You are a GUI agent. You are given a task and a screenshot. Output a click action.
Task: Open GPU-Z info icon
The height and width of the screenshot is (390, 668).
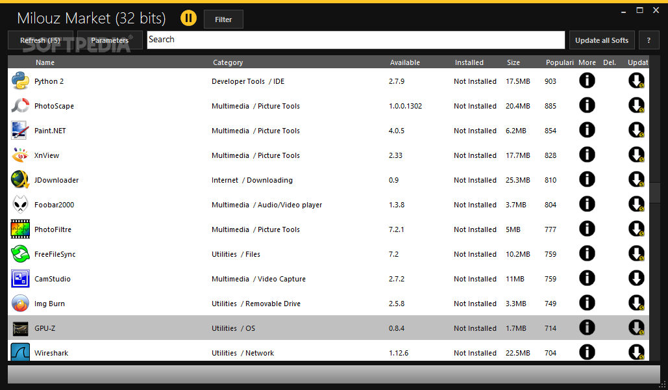(587, 328)
